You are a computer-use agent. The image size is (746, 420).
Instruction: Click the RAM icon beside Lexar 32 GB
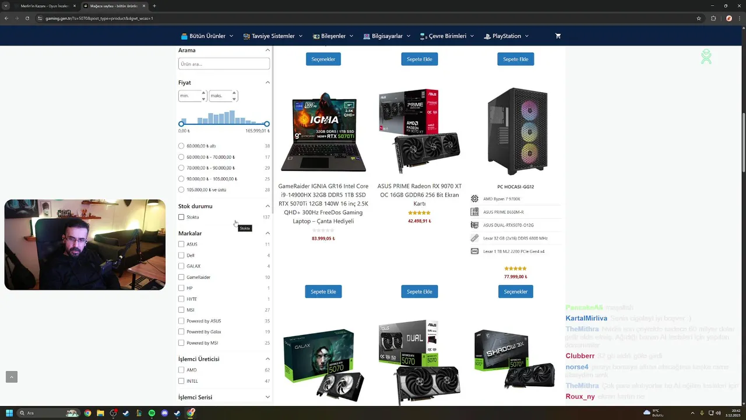(474, 238)
